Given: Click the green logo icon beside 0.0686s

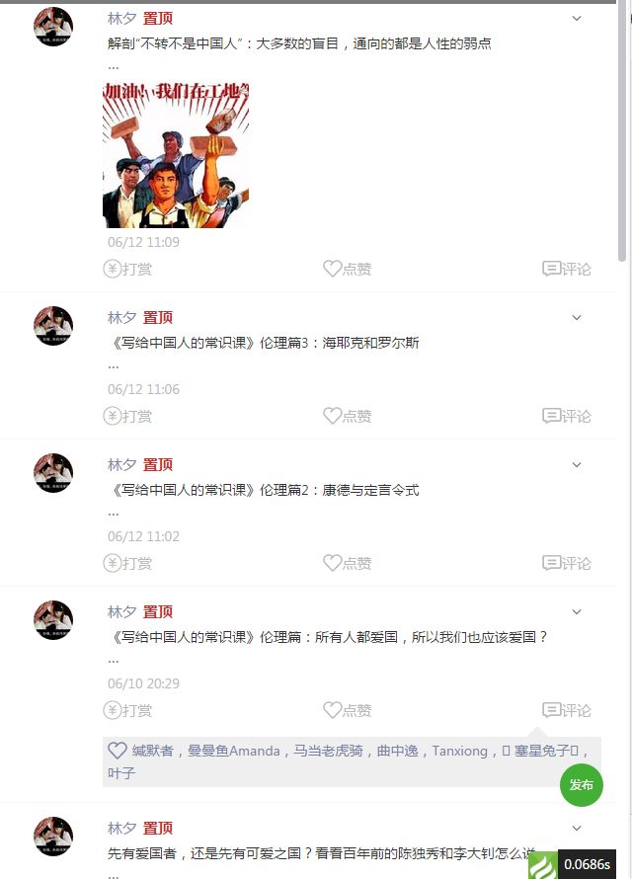Looking at the screenshot, I should pos(542,865).
